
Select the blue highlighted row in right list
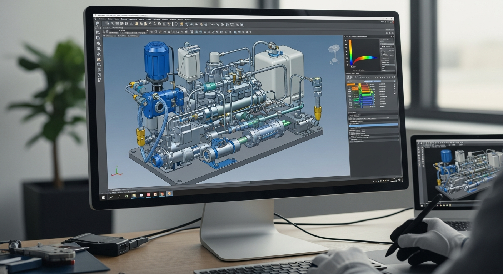(x=373, y=125)
